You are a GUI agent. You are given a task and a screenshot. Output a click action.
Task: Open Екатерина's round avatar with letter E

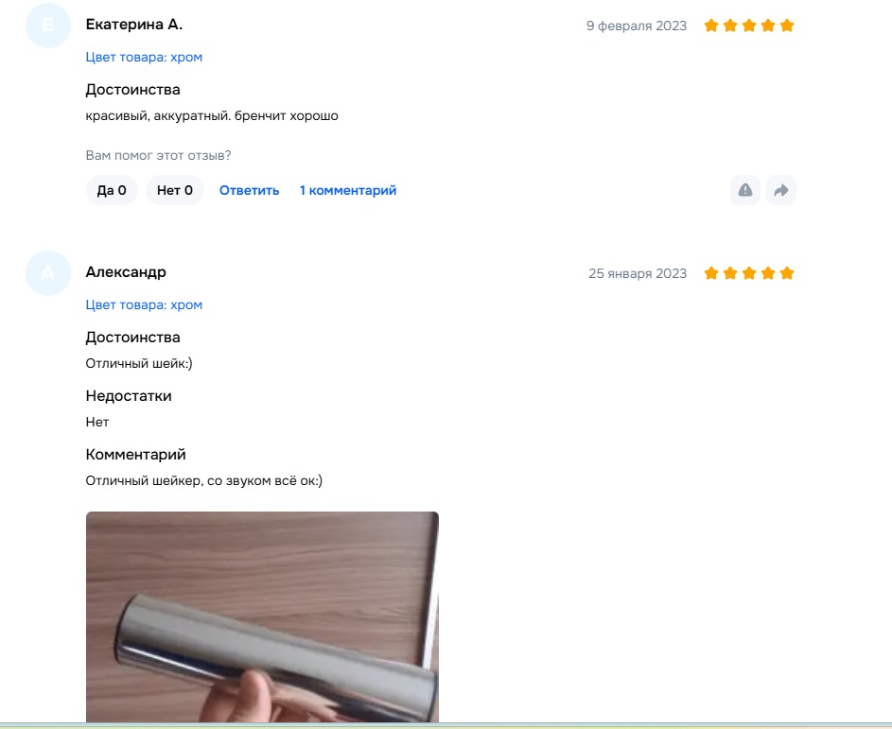(48, 26)
